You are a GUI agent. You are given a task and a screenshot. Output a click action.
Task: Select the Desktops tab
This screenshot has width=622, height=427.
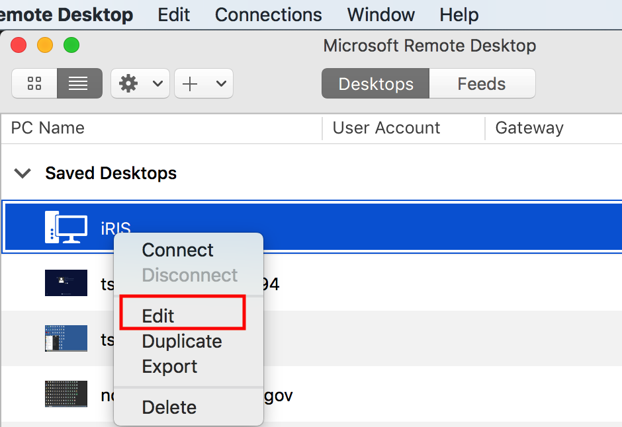tap(375, 83)
